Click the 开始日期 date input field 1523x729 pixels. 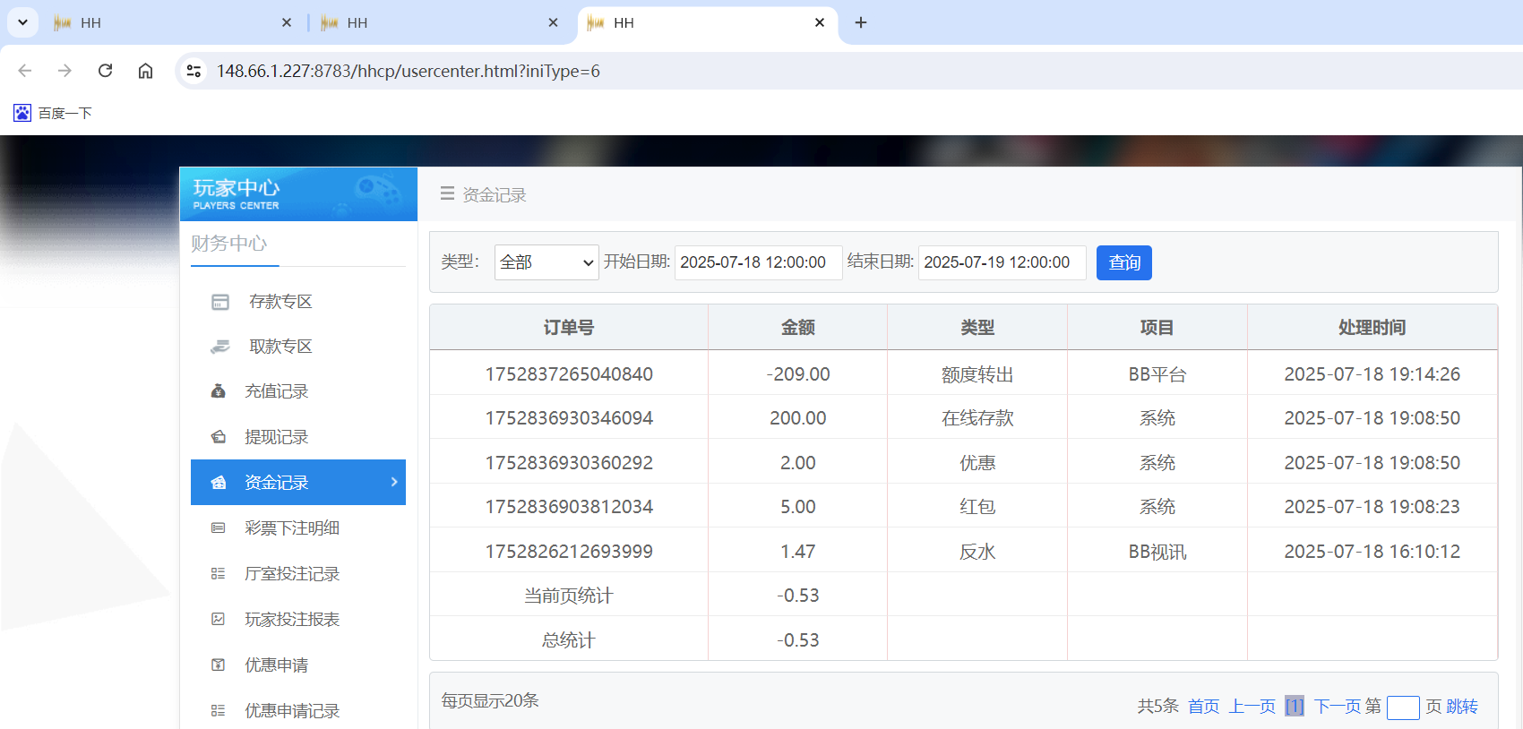coord(758,262)
